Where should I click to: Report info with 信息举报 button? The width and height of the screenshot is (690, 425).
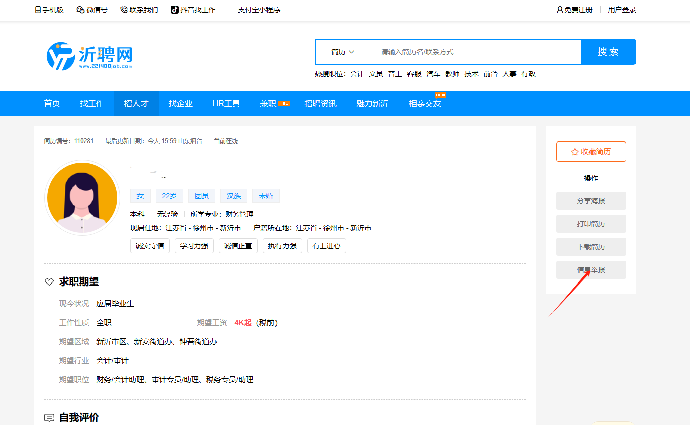tap(591, 270)
